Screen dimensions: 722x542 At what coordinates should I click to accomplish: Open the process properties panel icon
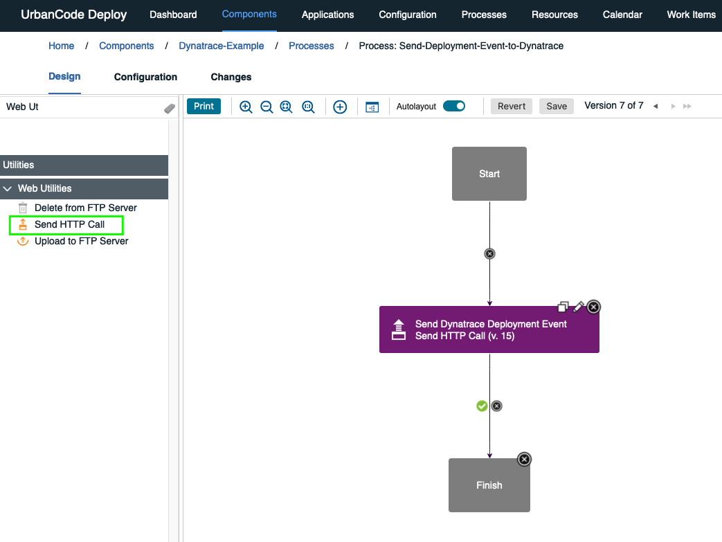pos(372,107)
